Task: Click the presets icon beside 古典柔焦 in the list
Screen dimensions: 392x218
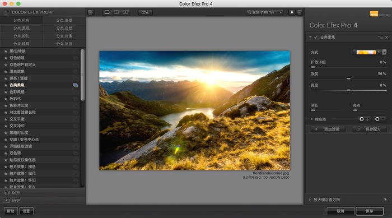Action: [75, 85]
